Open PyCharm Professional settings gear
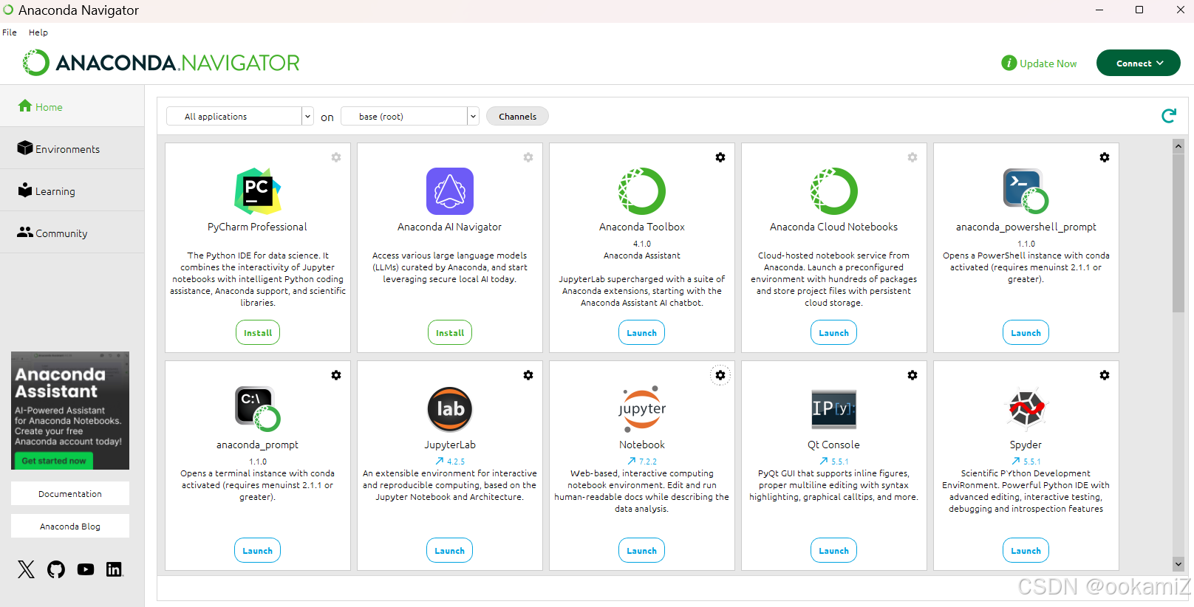This screenshot has width=1194, height=607. (336, 157)
